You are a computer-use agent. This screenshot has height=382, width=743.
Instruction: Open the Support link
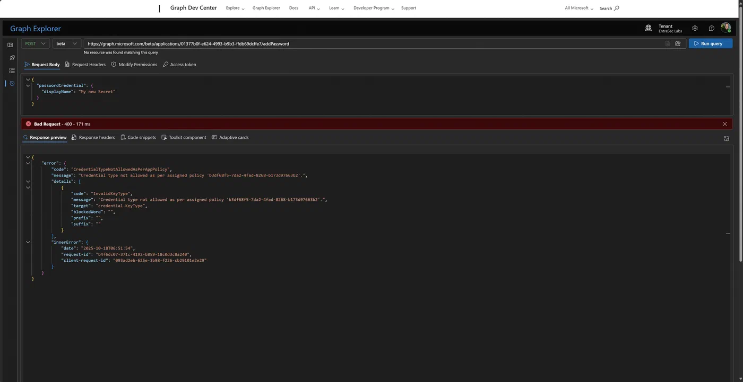(x=409, y=8)
